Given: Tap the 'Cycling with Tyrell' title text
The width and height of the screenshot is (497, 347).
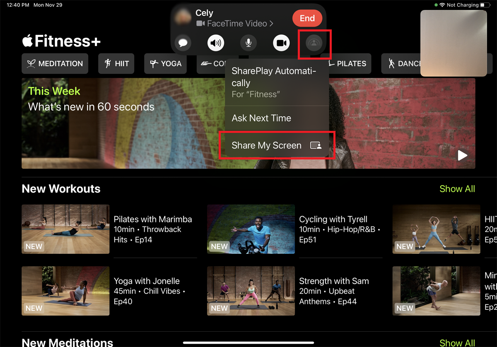Looking at the screenshot, I should tap(333, 219).
